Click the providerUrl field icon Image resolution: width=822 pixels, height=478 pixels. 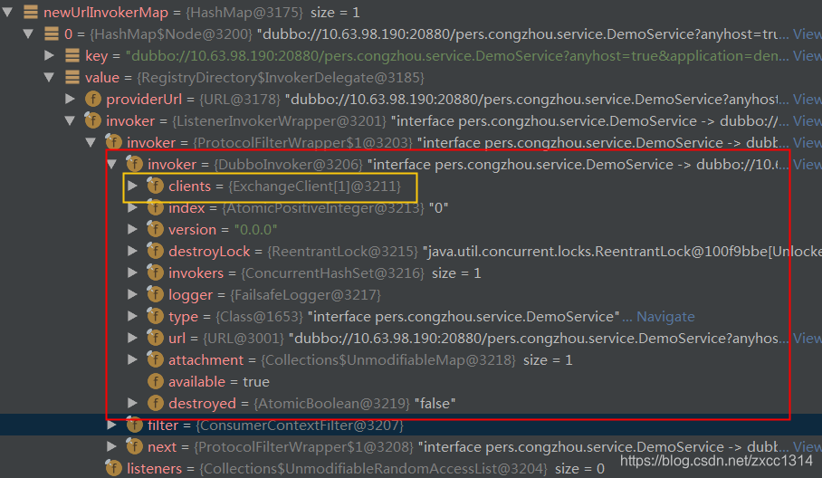tap(92, 99)
